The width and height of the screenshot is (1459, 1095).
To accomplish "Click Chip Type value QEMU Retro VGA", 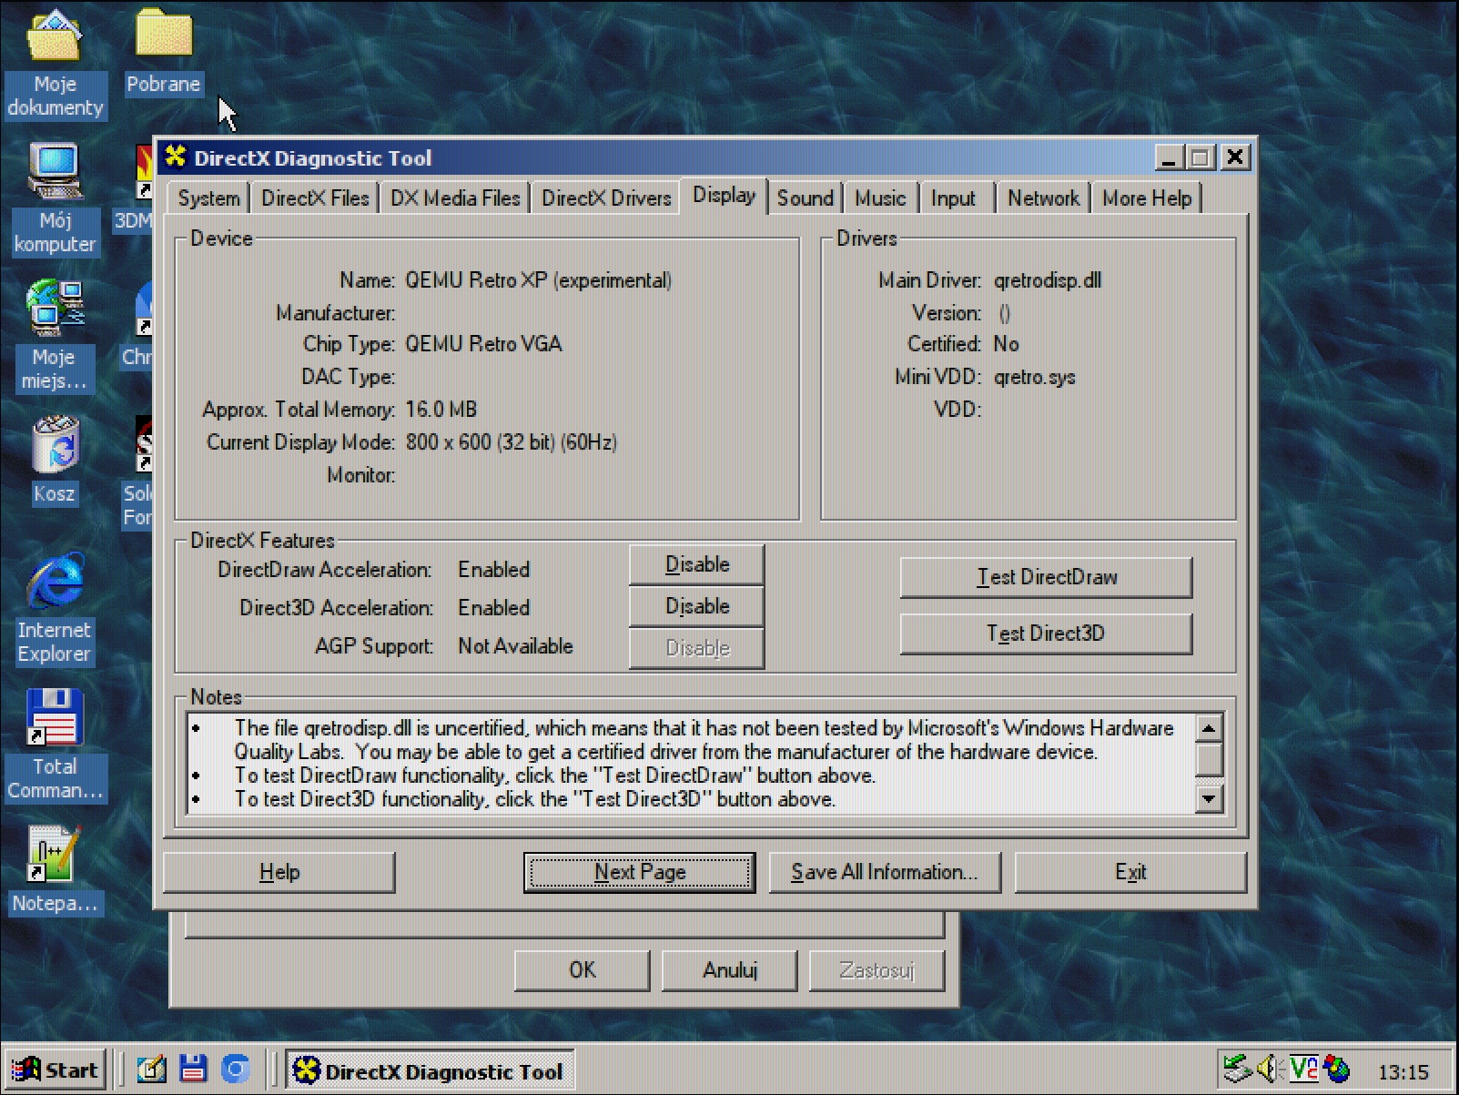I will [x=483, y=344].
